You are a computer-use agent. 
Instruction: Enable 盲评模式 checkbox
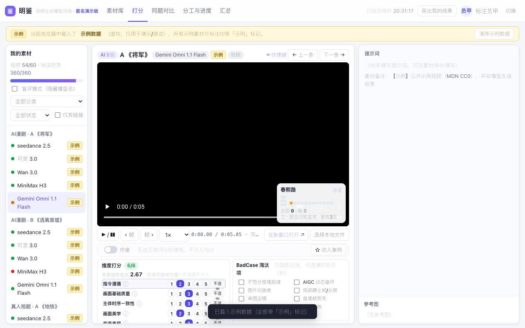(15, 89)
